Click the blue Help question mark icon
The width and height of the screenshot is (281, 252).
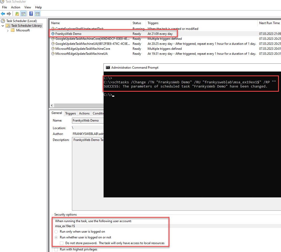pyautogui.click(x=31, y=14)
